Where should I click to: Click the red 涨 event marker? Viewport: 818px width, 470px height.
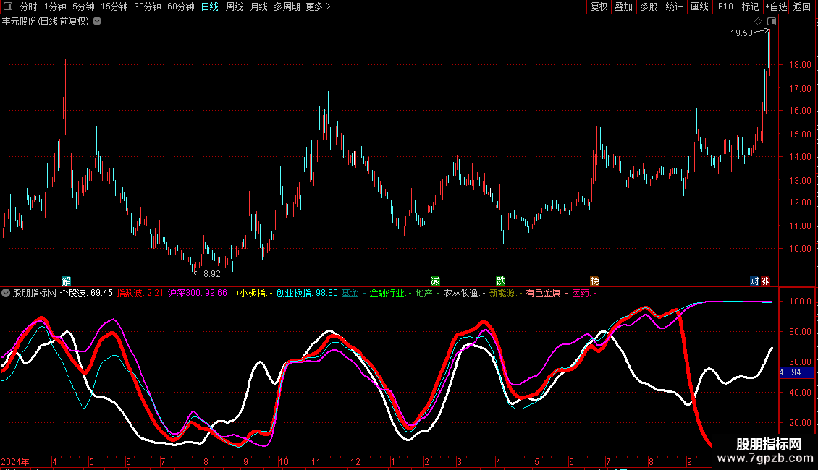click(765, 281)
